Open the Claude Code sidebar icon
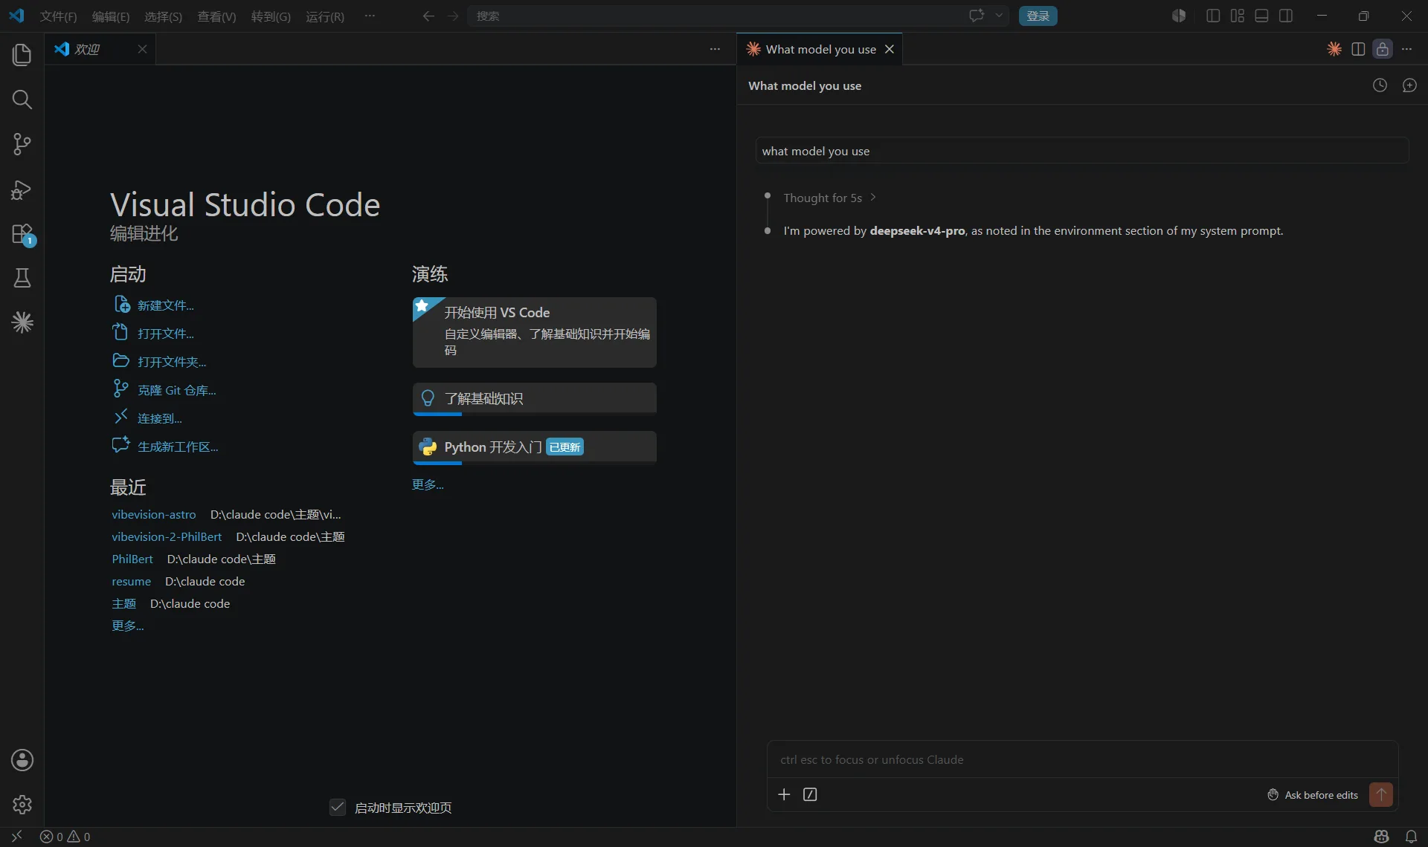 (22, 322)
